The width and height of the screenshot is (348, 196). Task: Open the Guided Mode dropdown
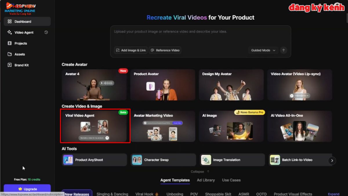click(263, 50)
